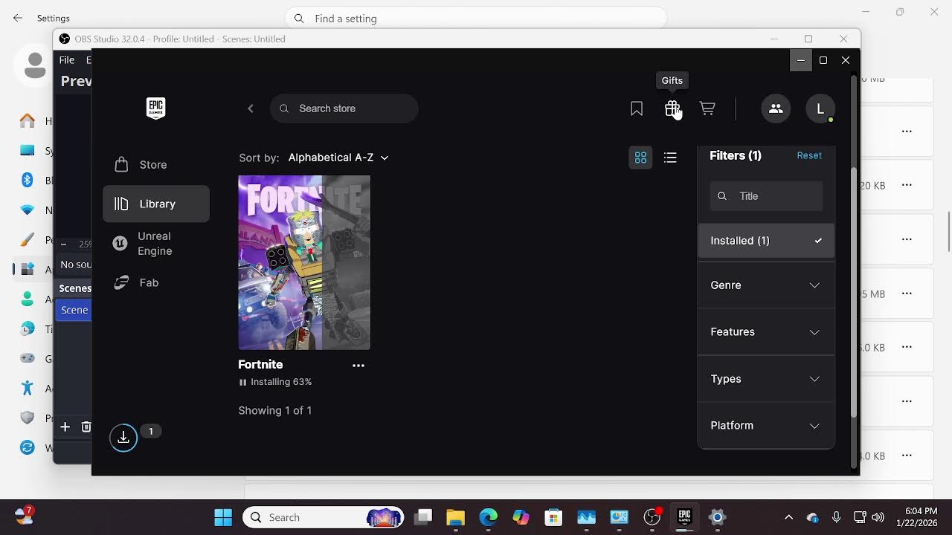Reset the library filters

coord(809,155)
